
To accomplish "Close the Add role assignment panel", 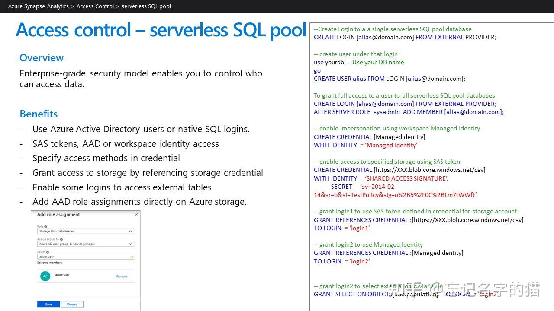I will (x=137, y=214).
